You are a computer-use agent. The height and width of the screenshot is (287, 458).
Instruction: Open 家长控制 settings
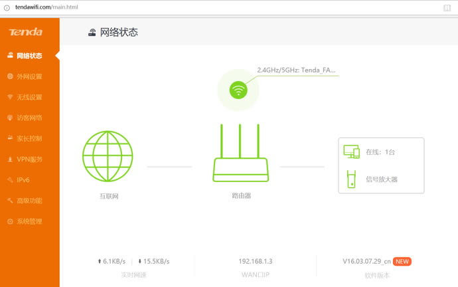tap(29, 138)
